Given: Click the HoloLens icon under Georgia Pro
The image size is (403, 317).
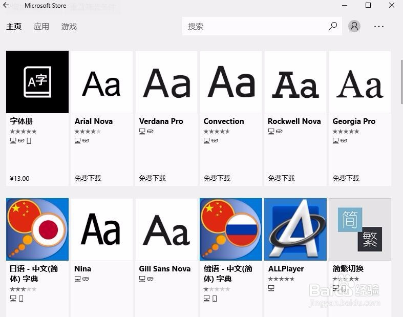Looking at the screenshot, I should pyautogui.click(x=344, y=141).
